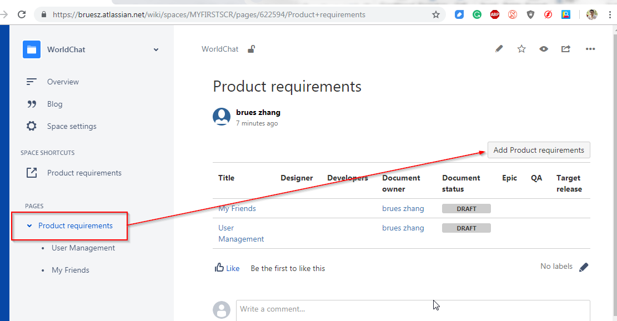Select Product requirements in the Pages tree

click(76, 226)
